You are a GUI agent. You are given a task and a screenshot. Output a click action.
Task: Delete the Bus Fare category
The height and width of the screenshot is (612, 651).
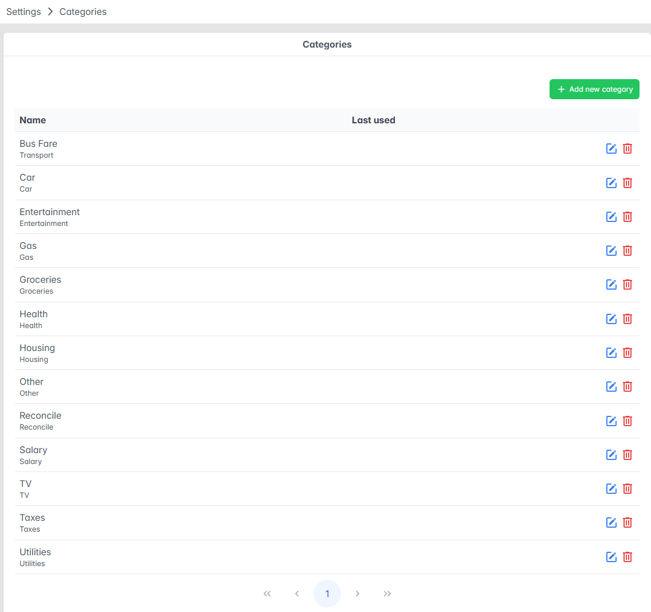pyautogui.click(x=628, y=149)
